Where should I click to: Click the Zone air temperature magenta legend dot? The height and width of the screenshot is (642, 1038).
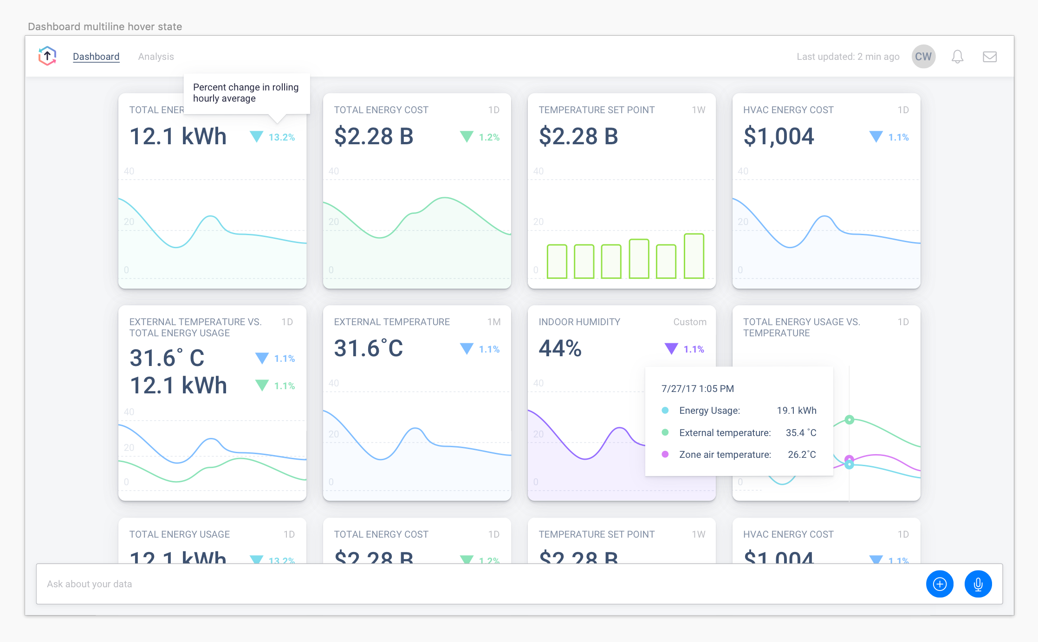[665, 455]
